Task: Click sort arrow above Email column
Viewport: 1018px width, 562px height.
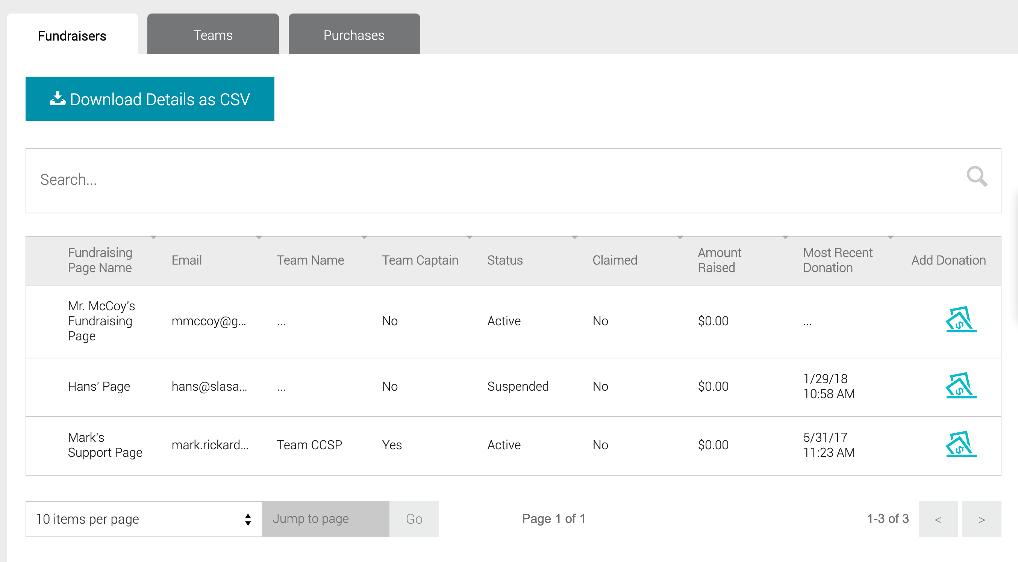Action: (259, 237)
